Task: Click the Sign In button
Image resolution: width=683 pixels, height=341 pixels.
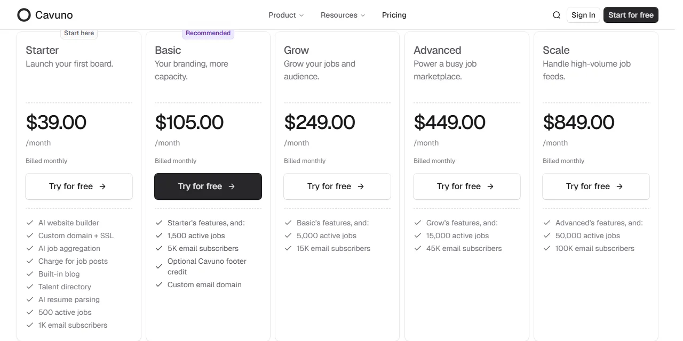Action: tap(583, 15)
